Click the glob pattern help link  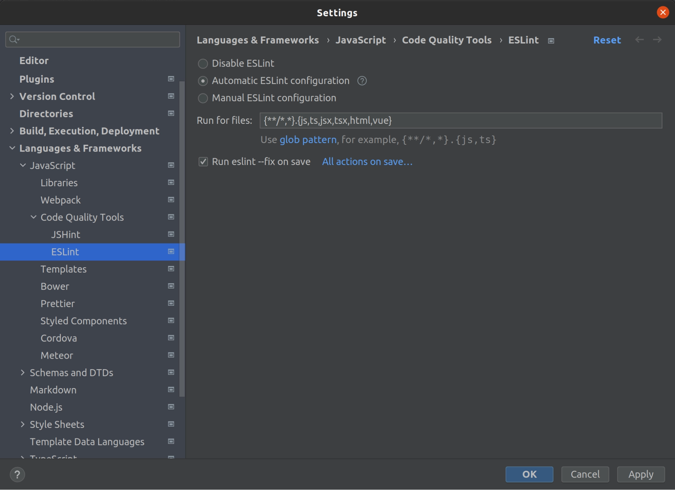click(x=308, y=140)
